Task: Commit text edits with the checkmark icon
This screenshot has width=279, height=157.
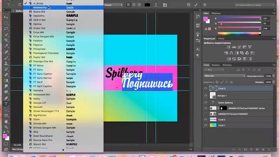Action: [x=196, y=5]
